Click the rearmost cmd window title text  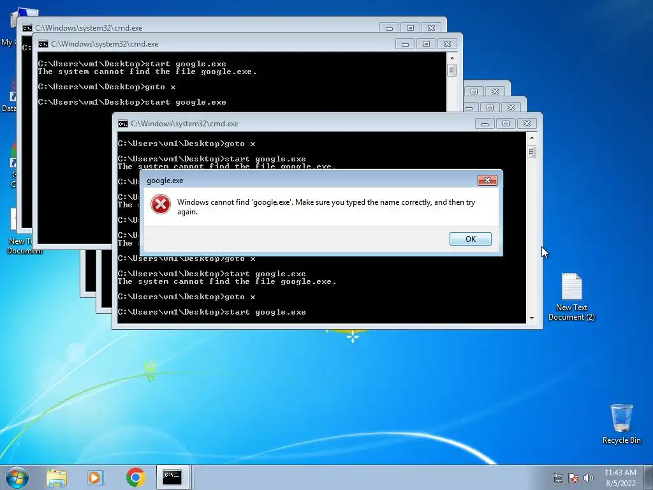click(89, 28)
